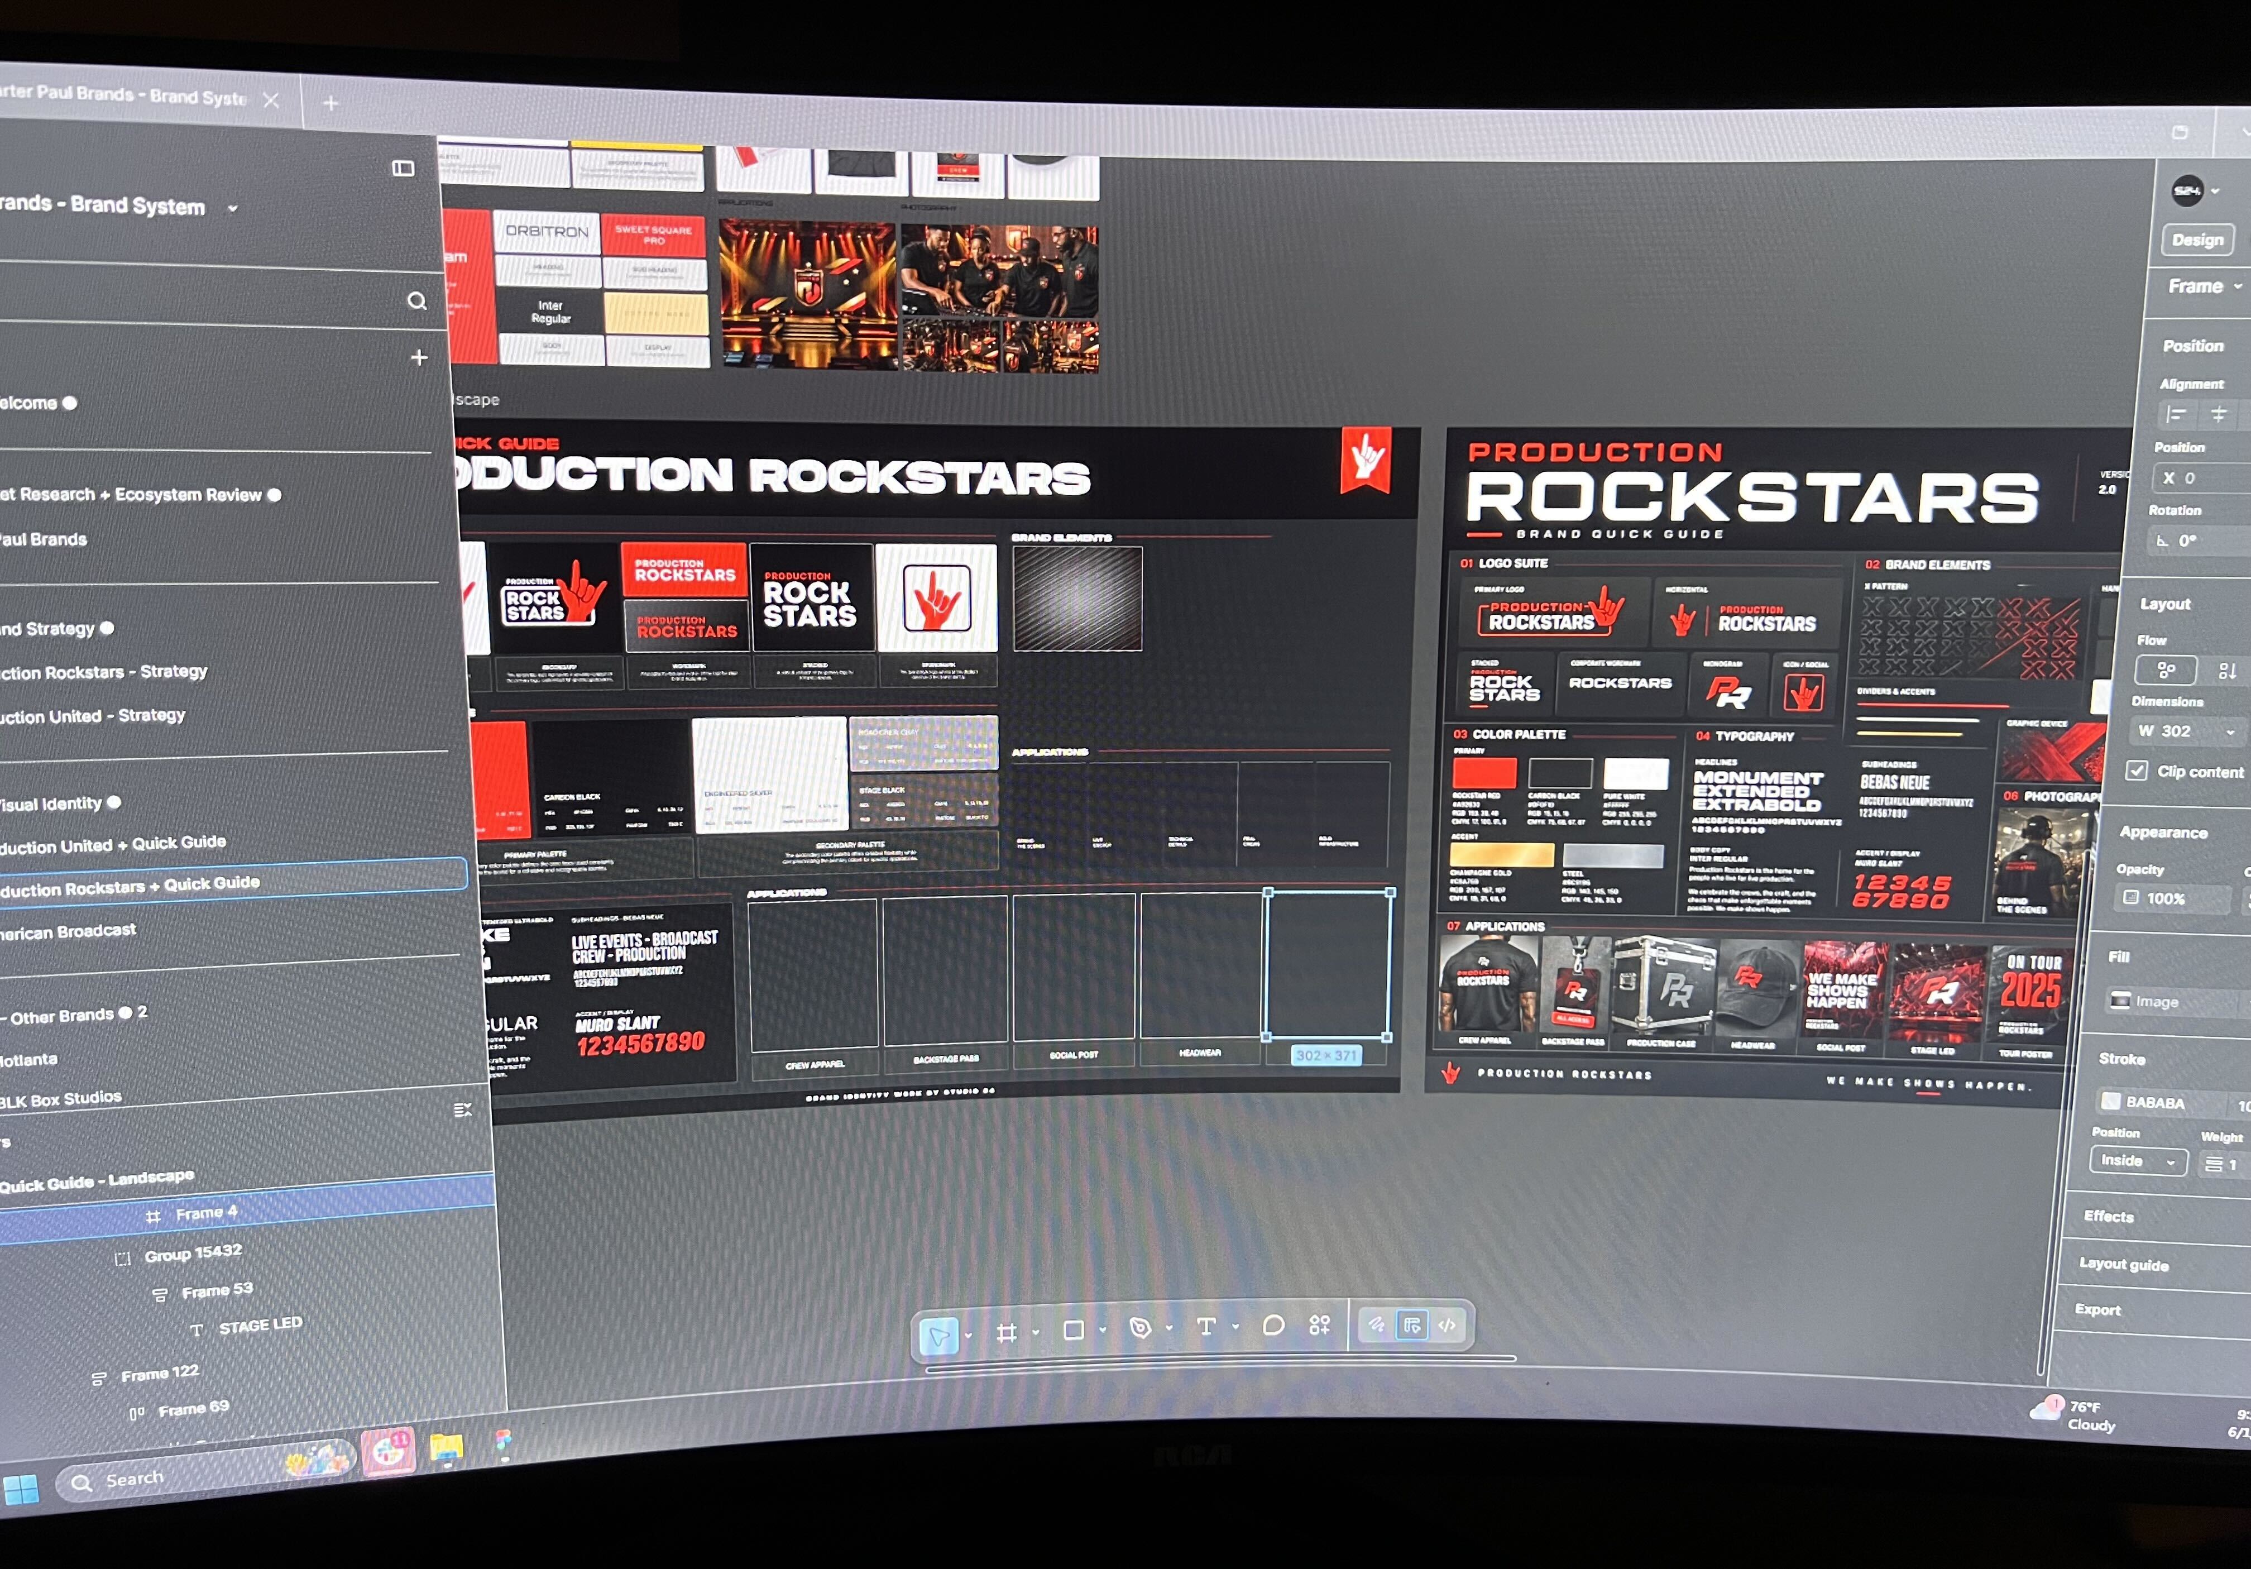Click the X position field

2201,479
